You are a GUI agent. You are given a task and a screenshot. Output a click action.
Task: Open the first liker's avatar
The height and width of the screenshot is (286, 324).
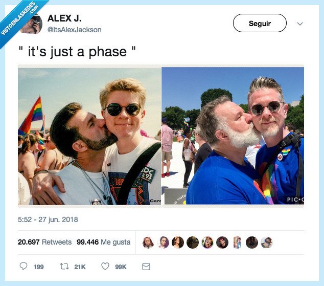[x=148, y=243]
